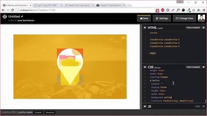Click the &:before CSS line
This screenshot has width=207, height=116.
(155, 81)
